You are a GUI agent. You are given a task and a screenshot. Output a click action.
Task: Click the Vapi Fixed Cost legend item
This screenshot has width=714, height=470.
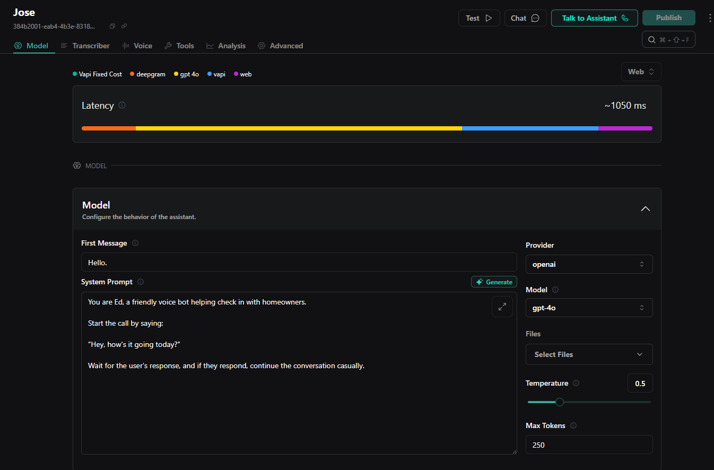(97, 74)
